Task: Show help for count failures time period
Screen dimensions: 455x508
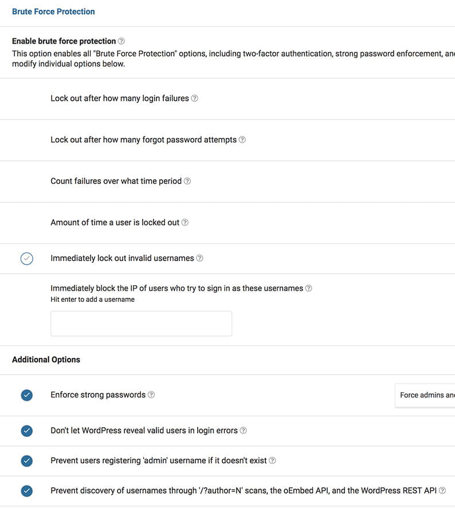Action: 187,181
